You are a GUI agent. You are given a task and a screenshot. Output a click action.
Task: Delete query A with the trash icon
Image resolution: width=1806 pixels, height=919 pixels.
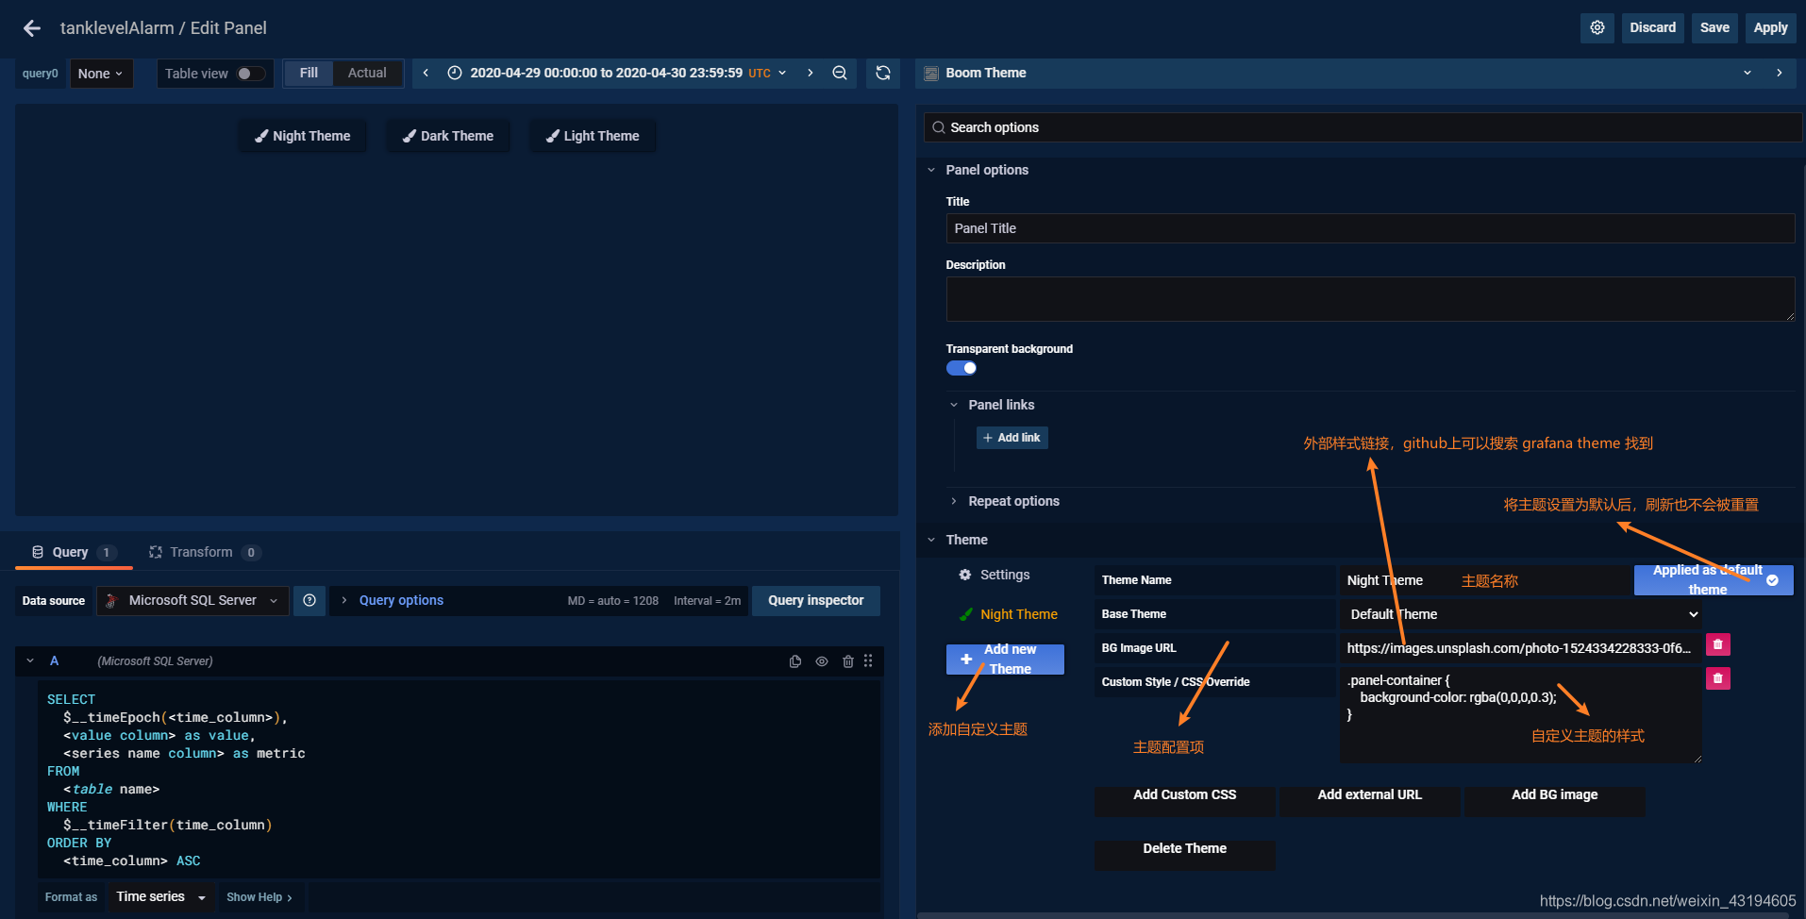pyautogui.click(x=846, y=660)
